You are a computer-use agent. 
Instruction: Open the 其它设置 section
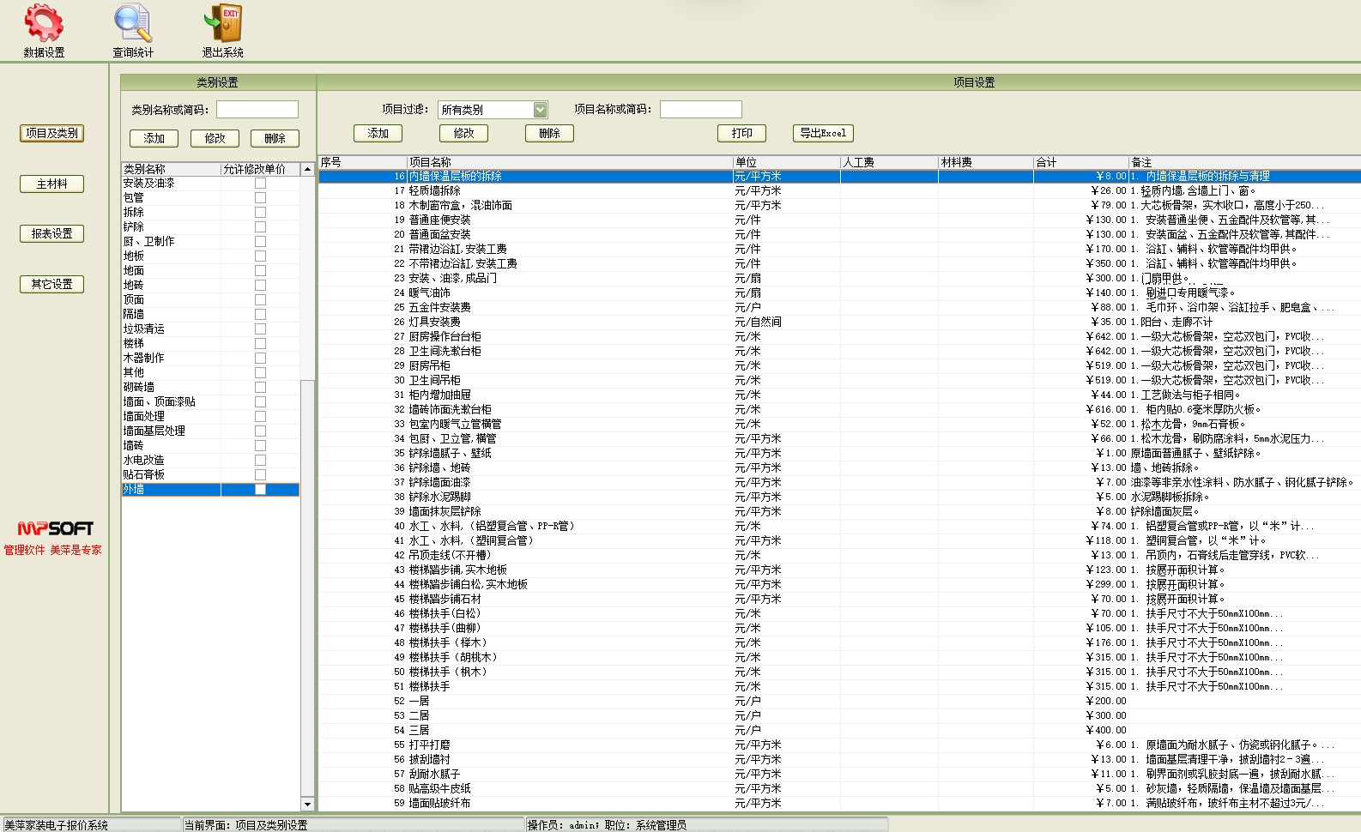(51, 285)
